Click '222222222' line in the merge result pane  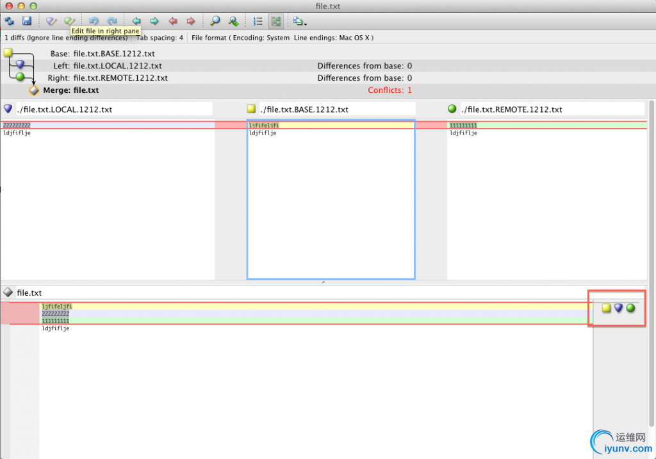point(316,313)
